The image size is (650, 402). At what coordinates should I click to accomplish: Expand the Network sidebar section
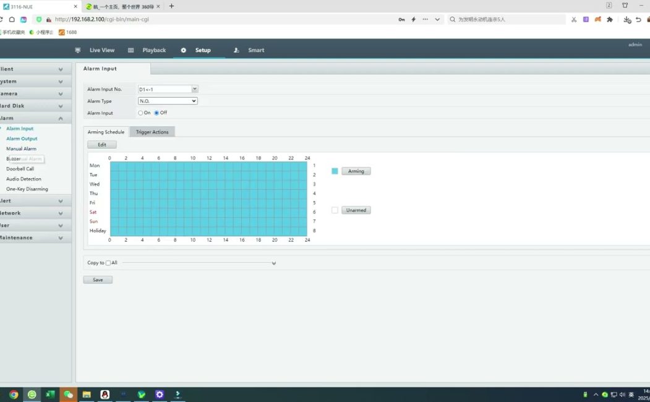pos(34,213)
